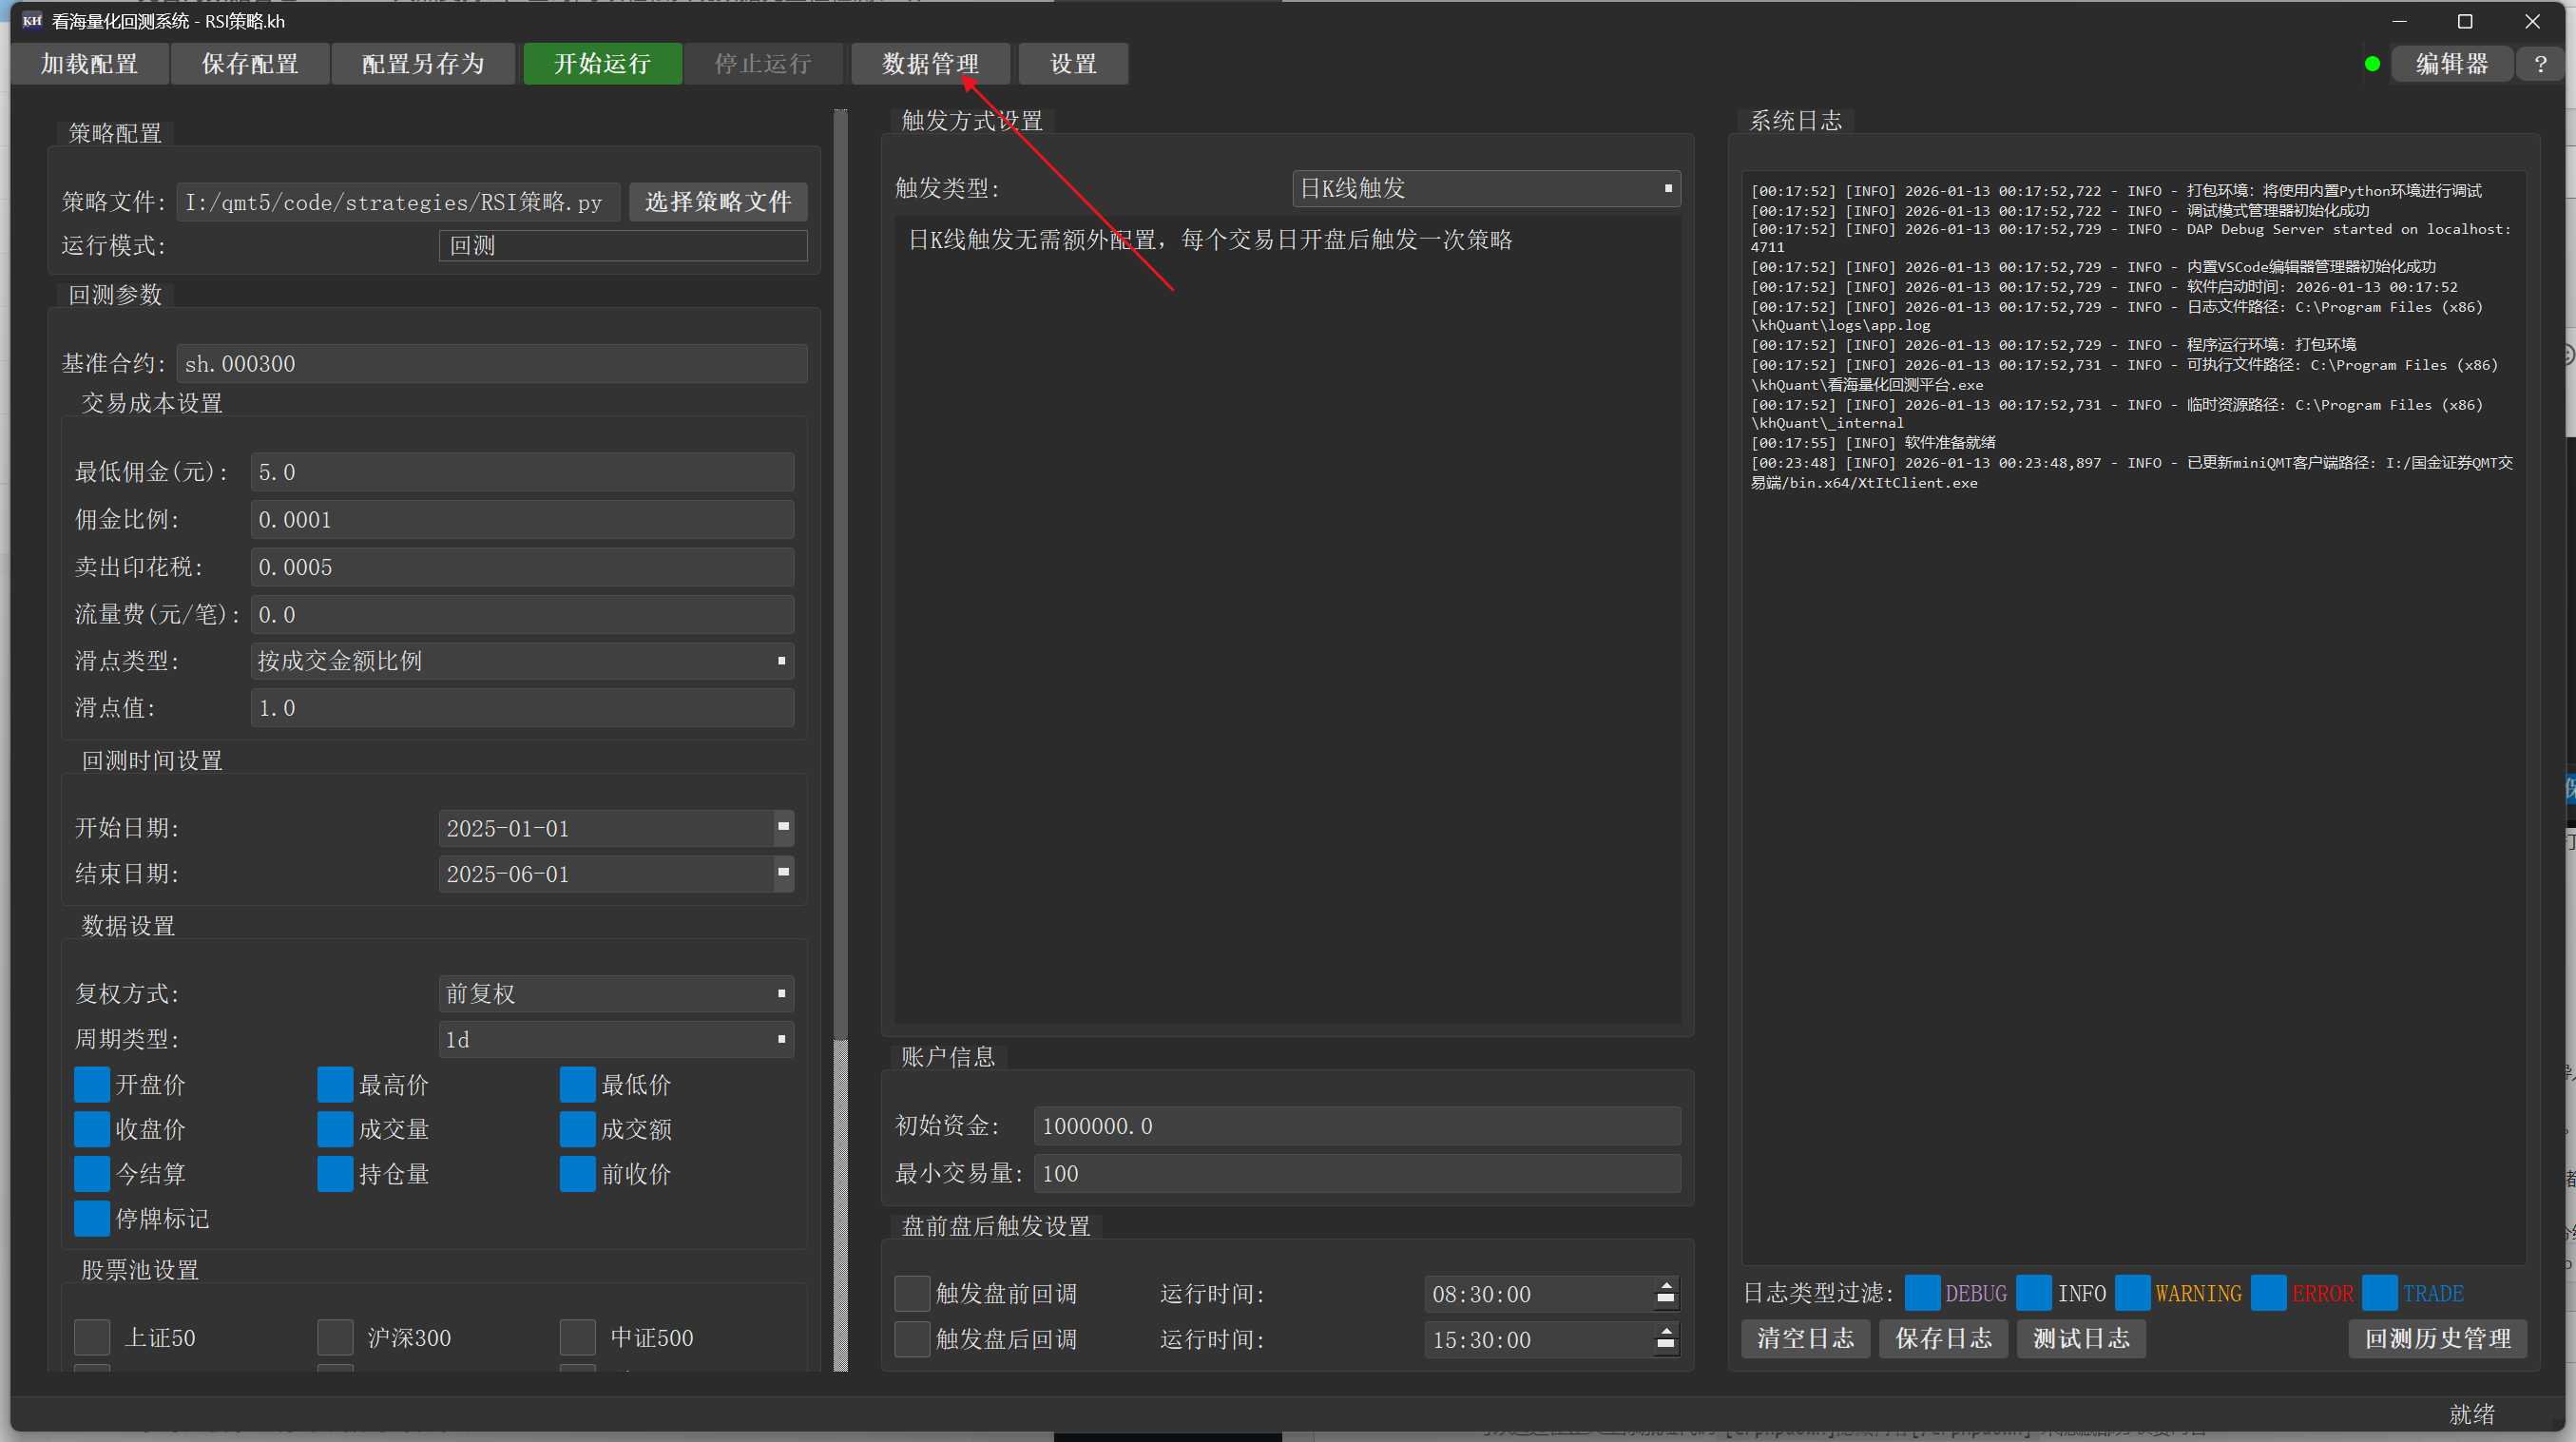Enable the 触发盘前回调 checkbox
The image size is (2576, 1442).
(912, 1293)
